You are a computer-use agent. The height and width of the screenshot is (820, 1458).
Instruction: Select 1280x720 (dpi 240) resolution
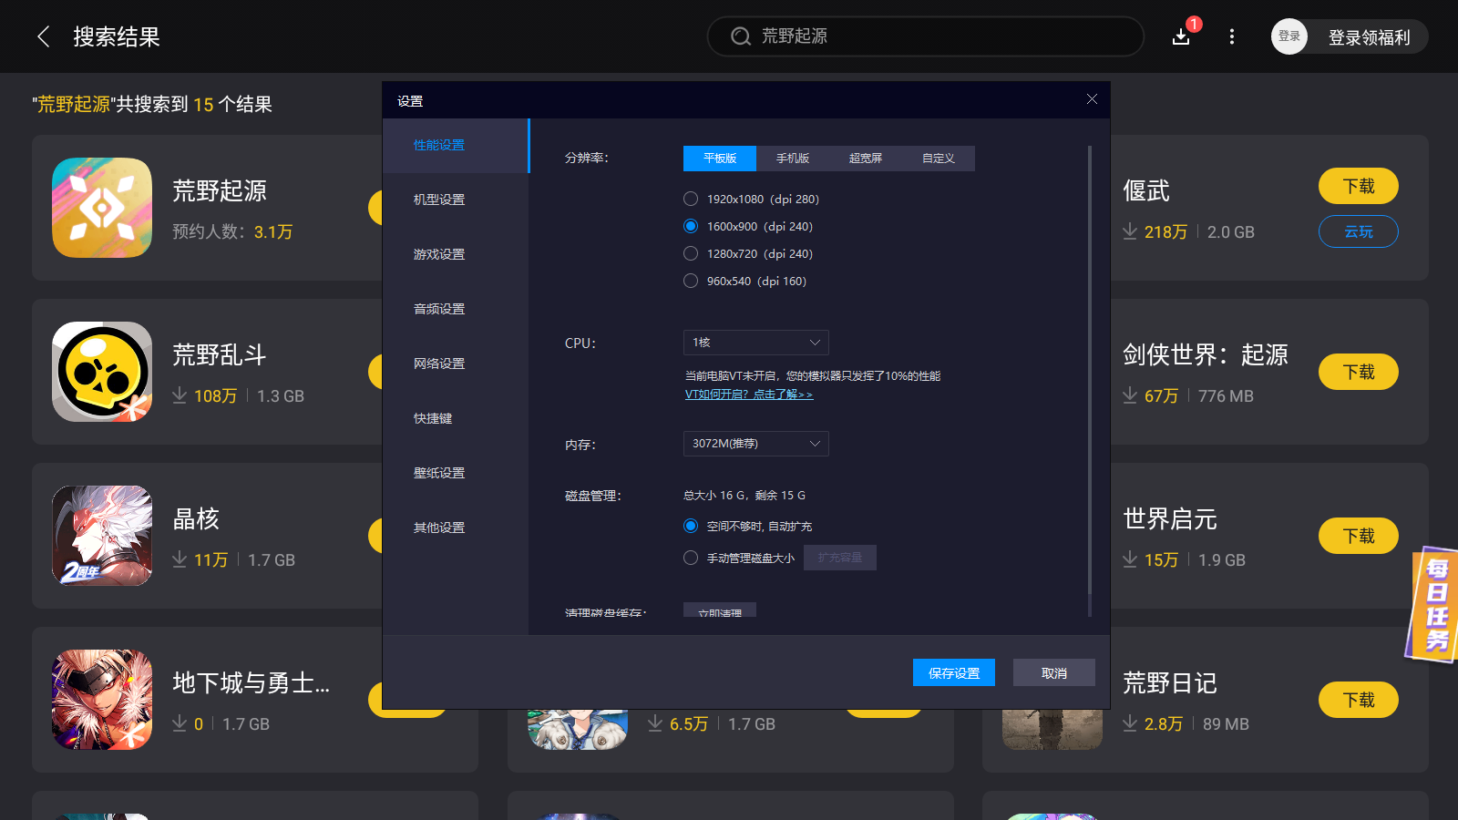(x=691, y=253)
